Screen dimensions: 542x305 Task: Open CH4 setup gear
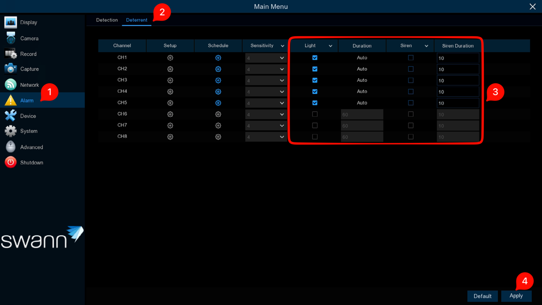[x=170, y=91]
